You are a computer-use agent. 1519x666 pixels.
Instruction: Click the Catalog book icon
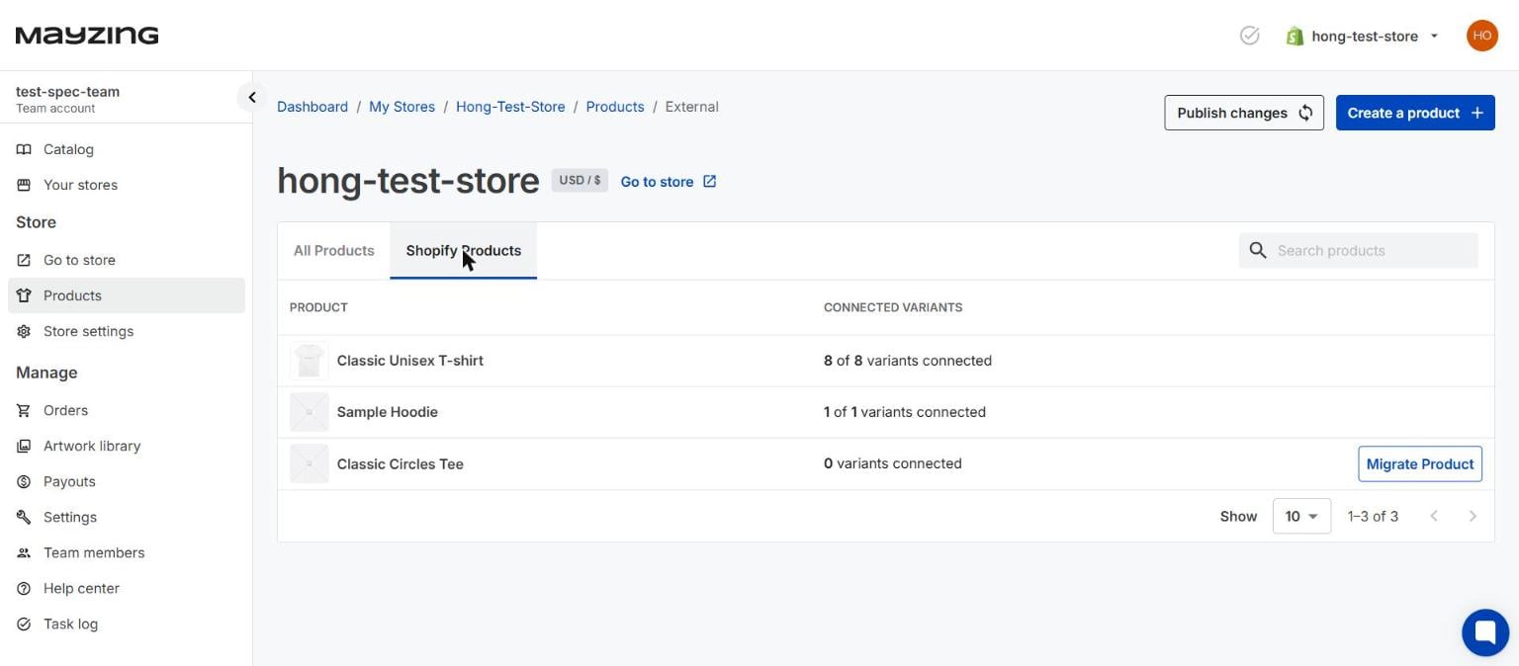pos(24,149)
